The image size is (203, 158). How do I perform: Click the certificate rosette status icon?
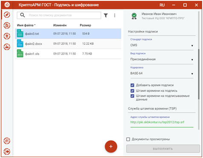pos(134,16)
